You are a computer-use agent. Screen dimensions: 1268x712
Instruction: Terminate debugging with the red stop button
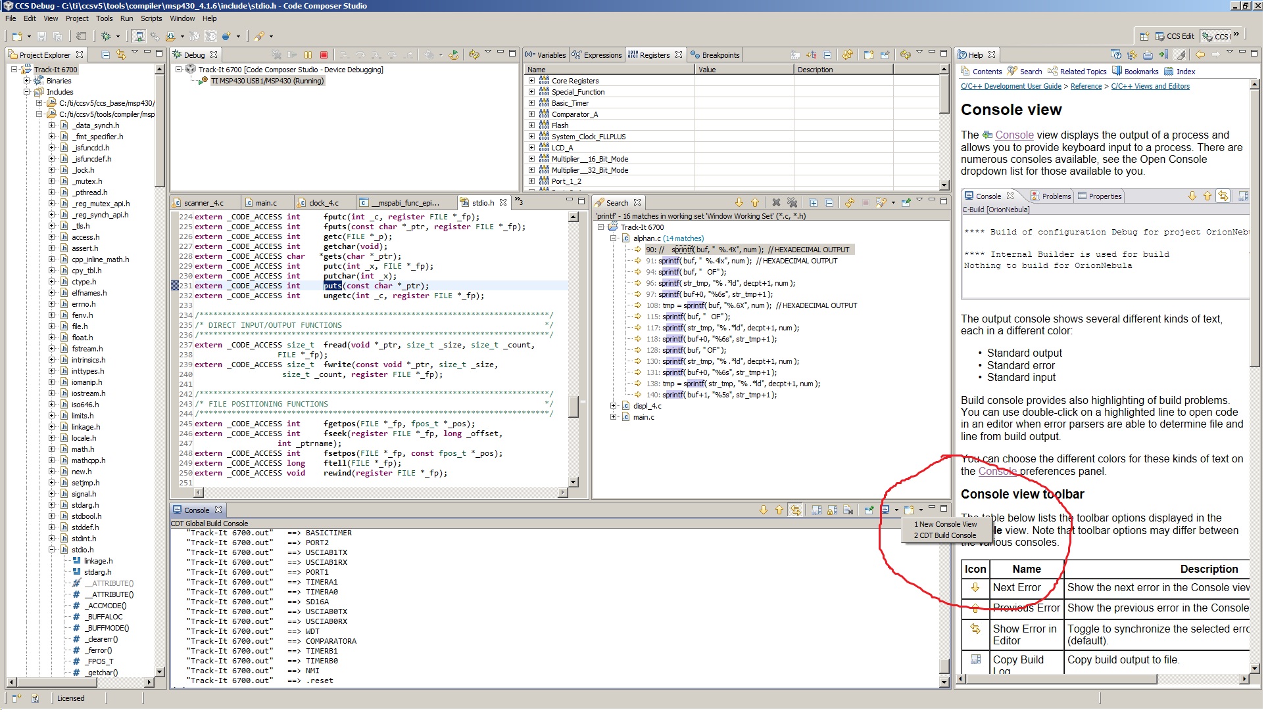pos(324,55)
